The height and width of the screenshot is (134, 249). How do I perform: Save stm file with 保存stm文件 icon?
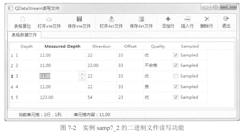79,19
